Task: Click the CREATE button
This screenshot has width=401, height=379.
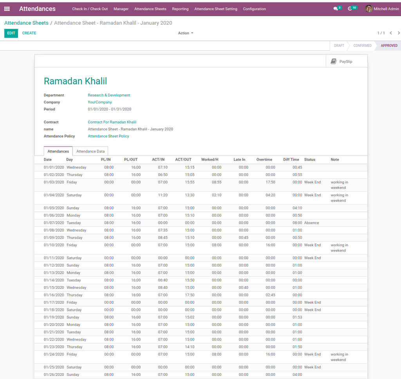Action: pyautogui.click(x=29, y=33)
